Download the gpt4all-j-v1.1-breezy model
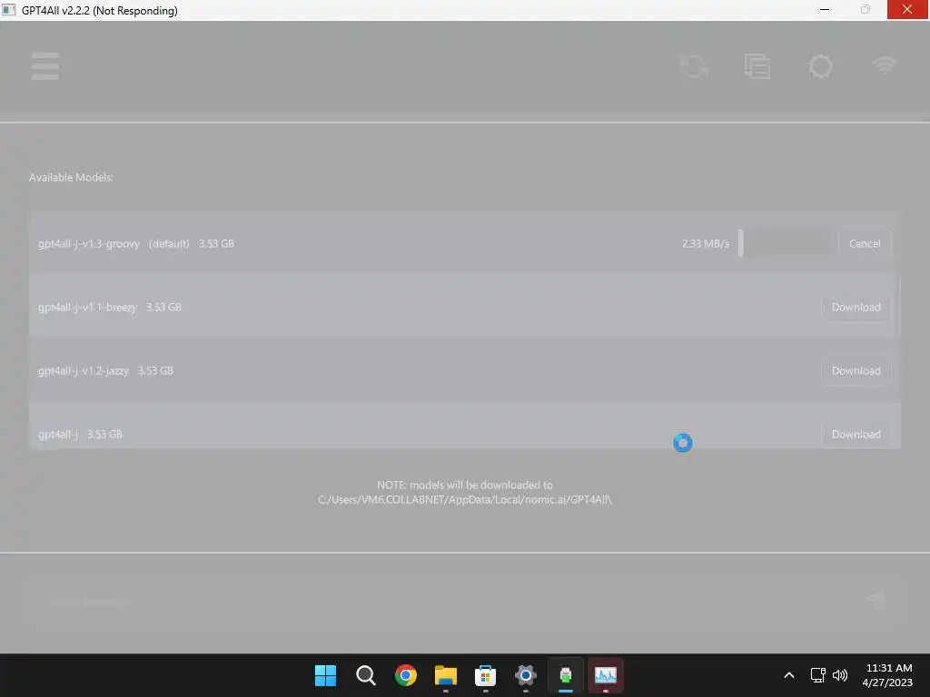930x697 pixels. coord(856,307)
